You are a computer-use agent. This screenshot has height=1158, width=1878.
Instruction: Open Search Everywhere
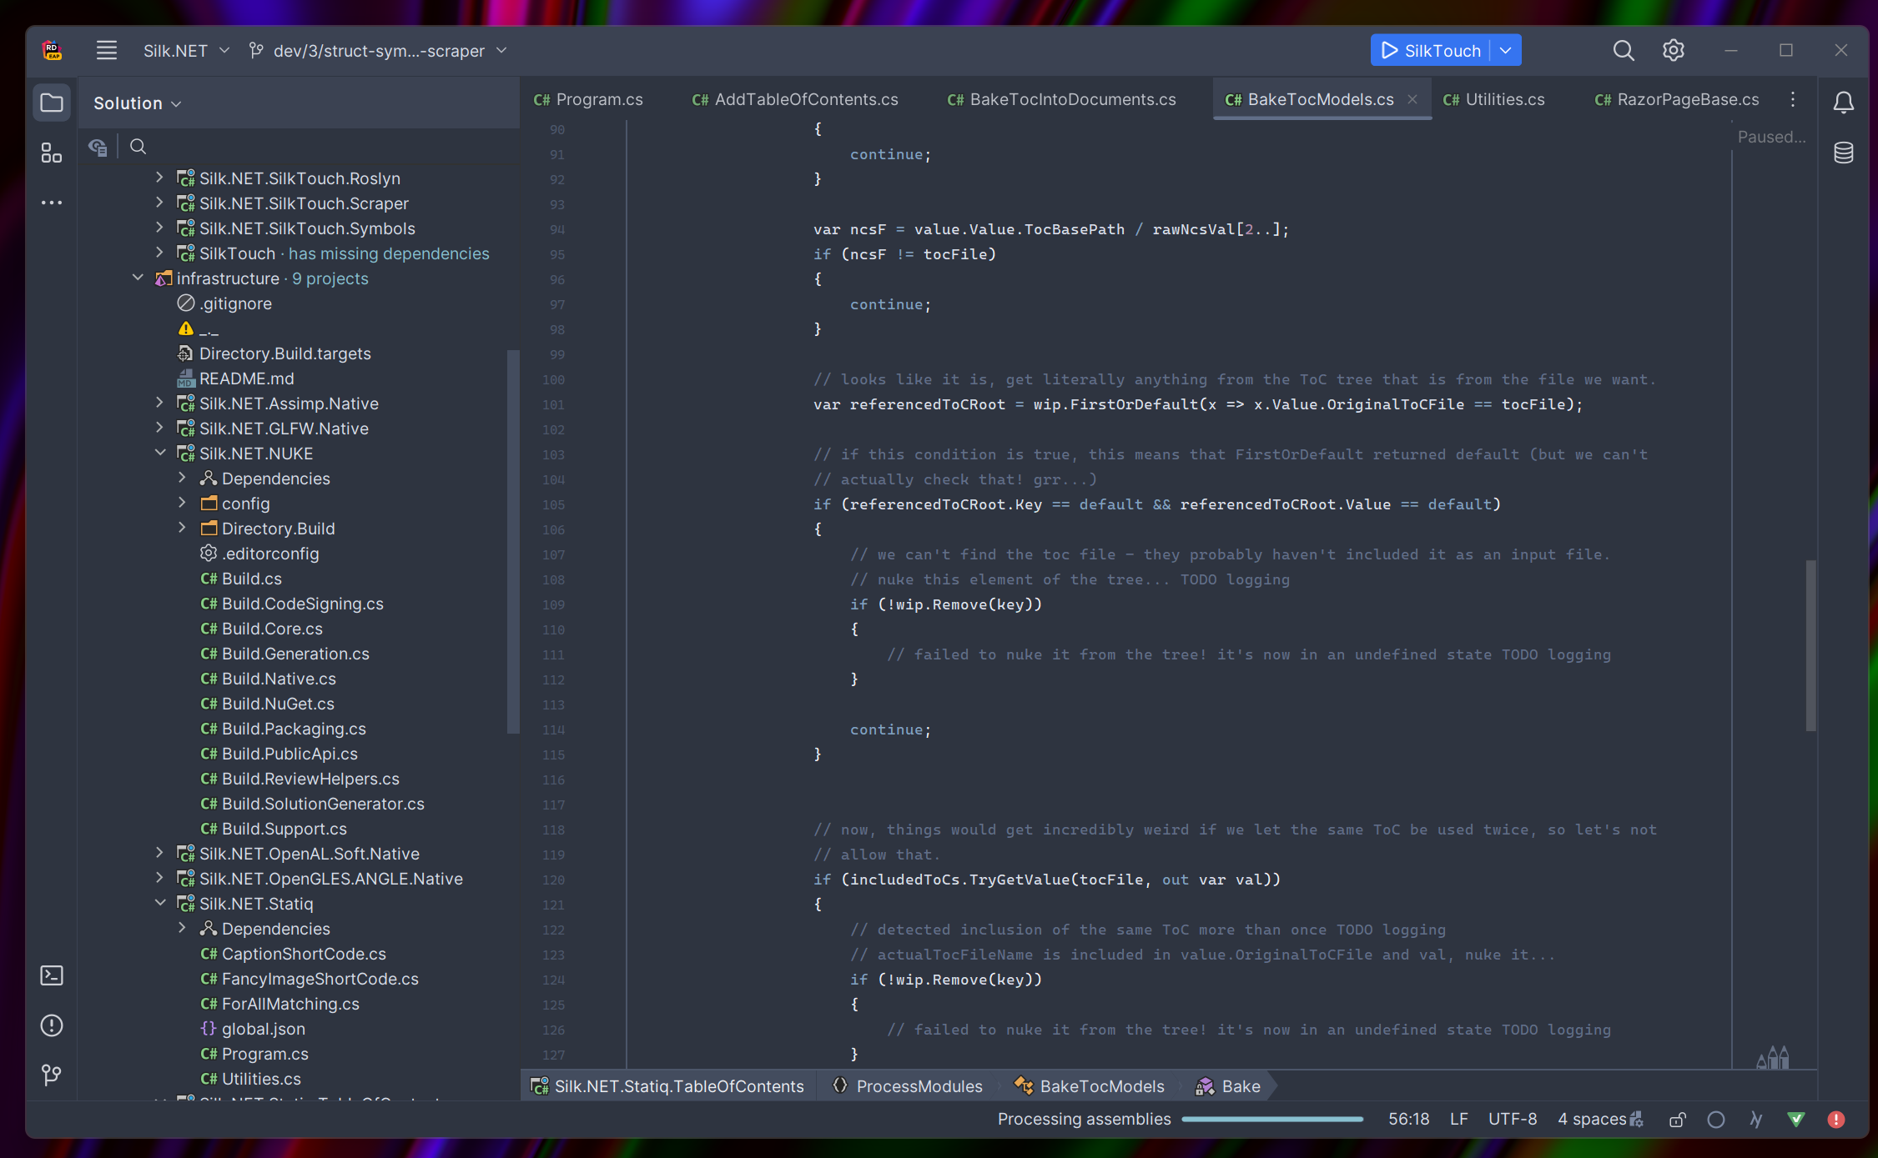pos(1624,50)
